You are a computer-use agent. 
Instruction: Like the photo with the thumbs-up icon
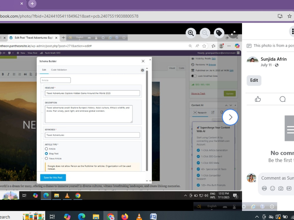pyautogui.click(x=258, y=99)
